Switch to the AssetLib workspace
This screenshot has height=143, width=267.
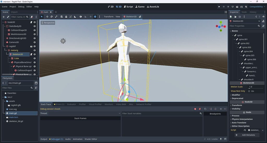pos(153,6)
